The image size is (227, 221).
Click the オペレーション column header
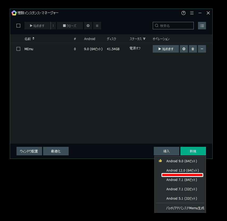point(161,39)
